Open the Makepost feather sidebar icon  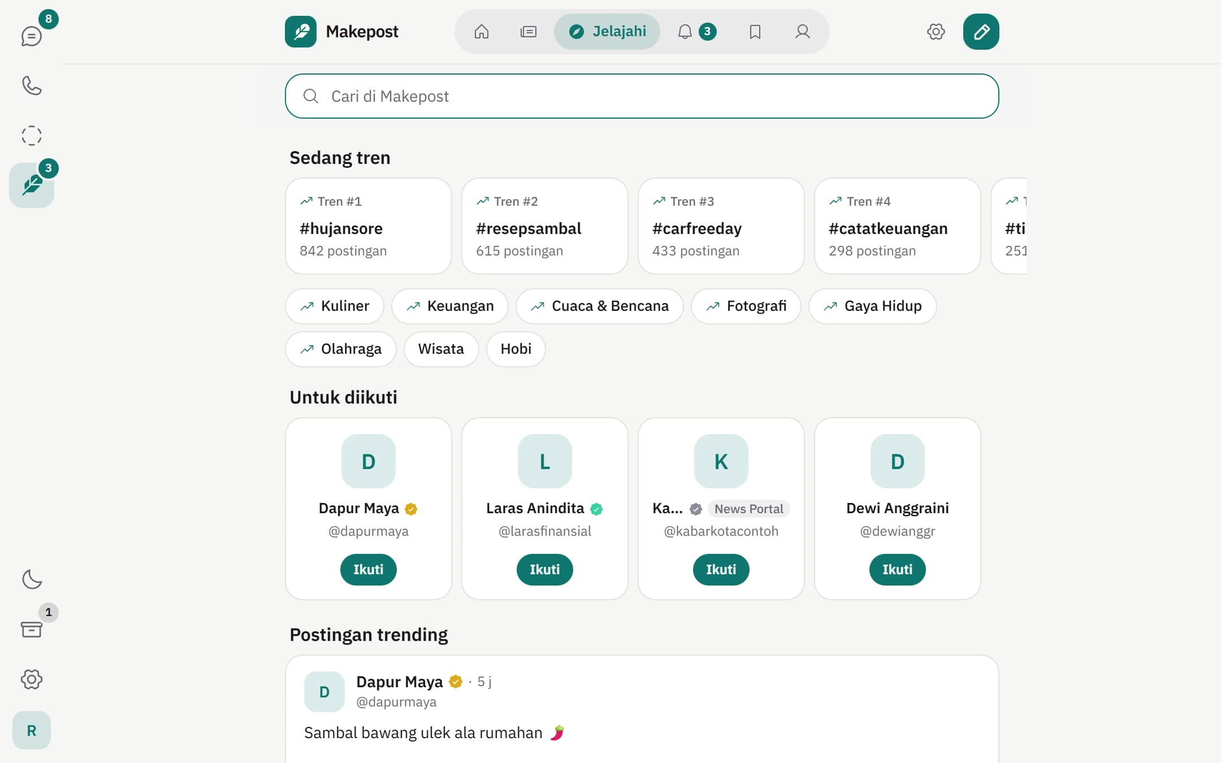[x=32, y=185]
